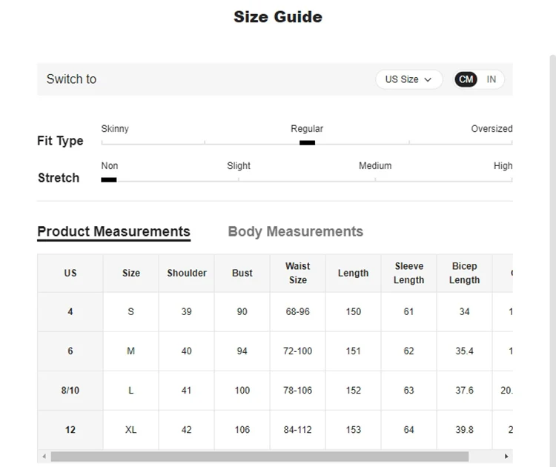This screenshot has height=467, width=556.
Task: Select the size XL cell
Action: [131, 430]
